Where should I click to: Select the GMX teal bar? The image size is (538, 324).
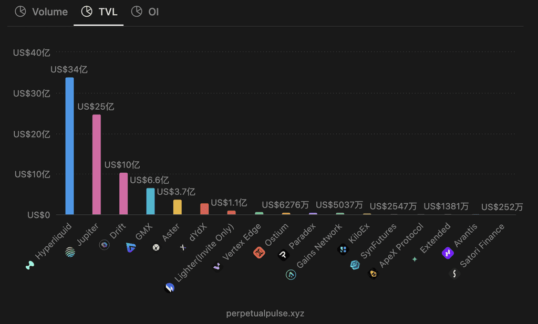pos(150,201)
